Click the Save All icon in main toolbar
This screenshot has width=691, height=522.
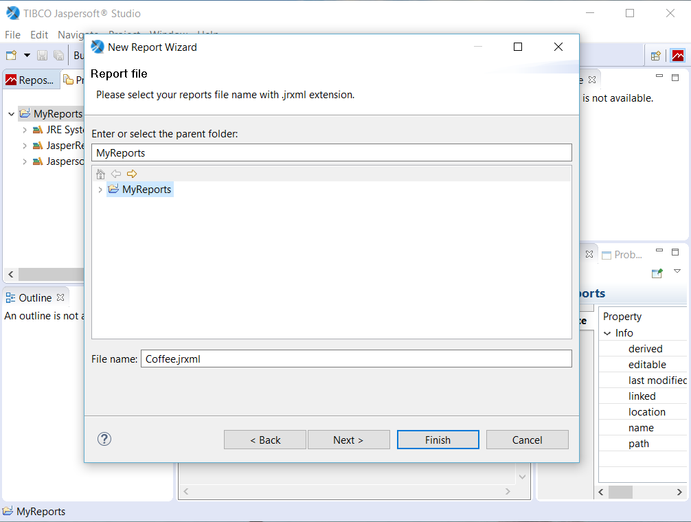[x=58, y=55]
